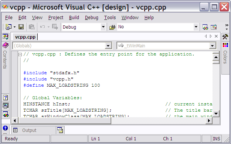Viewport: 231px width, 144px height.
Task: Open the Colors palette side panel
Action: (x=225, y=57)
